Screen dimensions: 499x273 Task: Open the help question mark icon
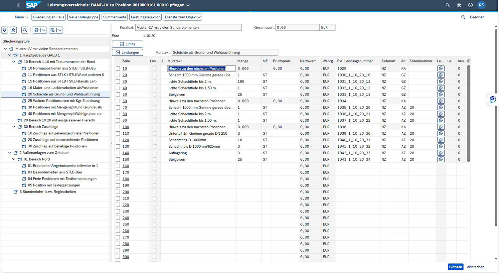point(470,5)
